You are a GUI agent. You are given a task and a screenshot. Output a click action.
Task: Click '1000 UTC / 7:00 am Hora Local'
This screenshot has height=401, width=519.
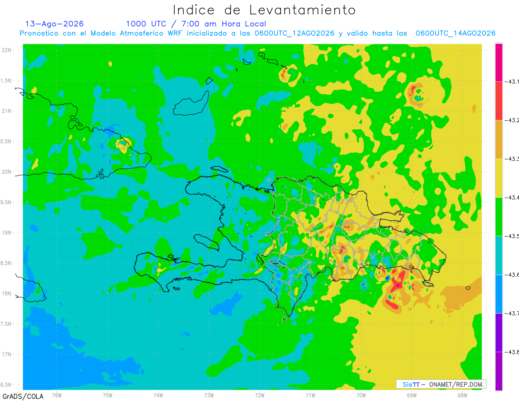196,24
